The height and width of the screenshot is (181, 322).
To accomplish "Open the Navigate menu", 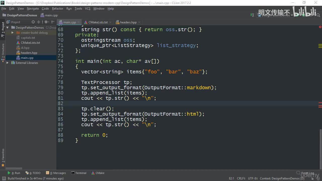I will point(33,9).
